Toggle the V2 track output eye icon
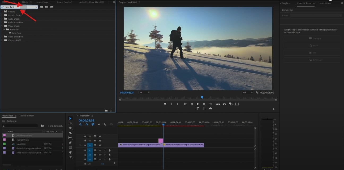The height and width of the screenshot is (170, 344). click(100, 140)
